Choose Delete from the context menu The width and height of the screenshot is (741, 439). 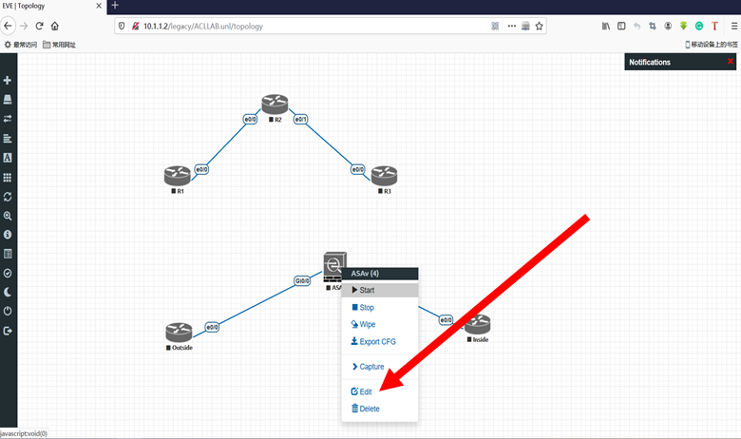tap(368, 409)
